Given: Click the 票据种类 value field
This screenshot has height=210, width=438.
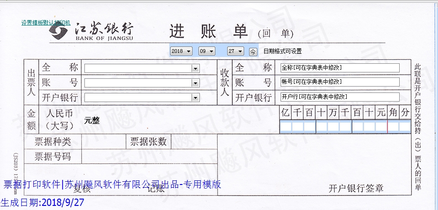Looking at the screenshot, I should tap(104, 142).
